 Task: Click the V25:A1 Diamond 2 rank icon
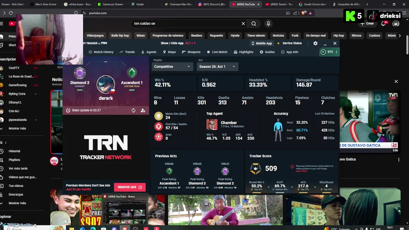pyautogui.click(x=225, y=171)
